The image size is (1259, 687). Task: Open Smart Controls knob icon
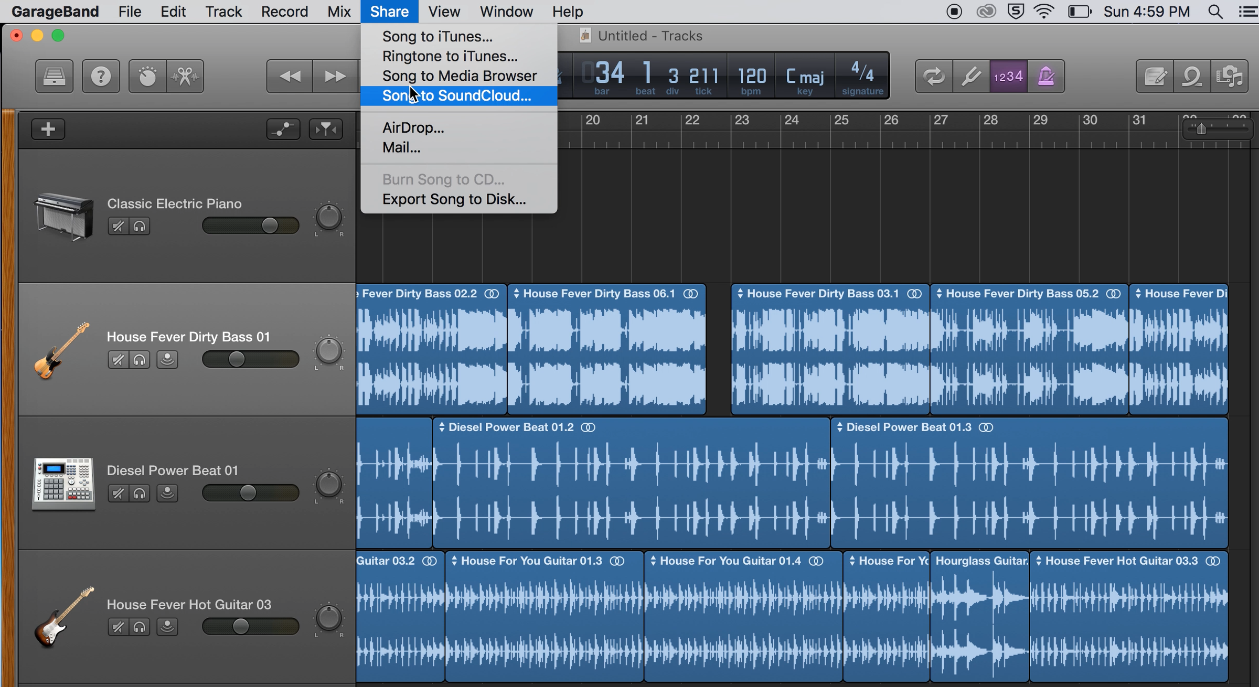[x=147, y=76]
